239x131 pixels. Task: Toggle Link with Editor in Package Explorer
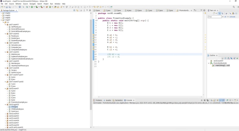(x=77, y=10)
